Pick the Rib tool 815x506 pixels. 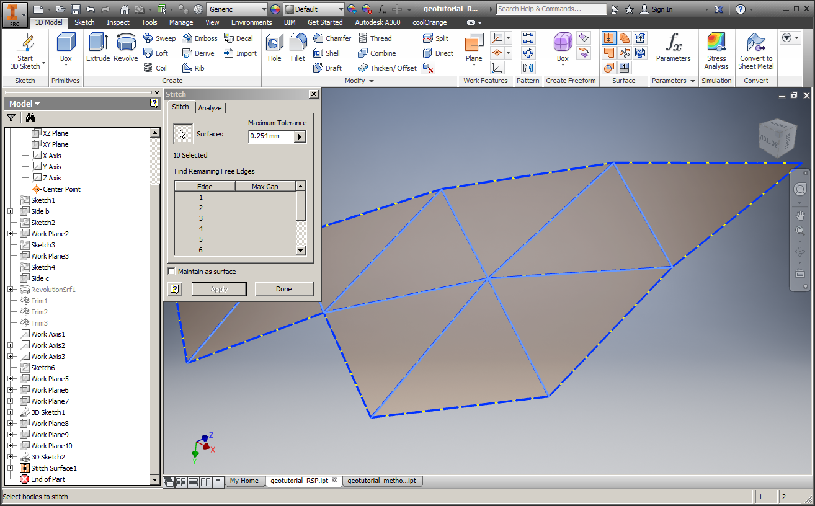pyautogui.click(x=194, y=68)
